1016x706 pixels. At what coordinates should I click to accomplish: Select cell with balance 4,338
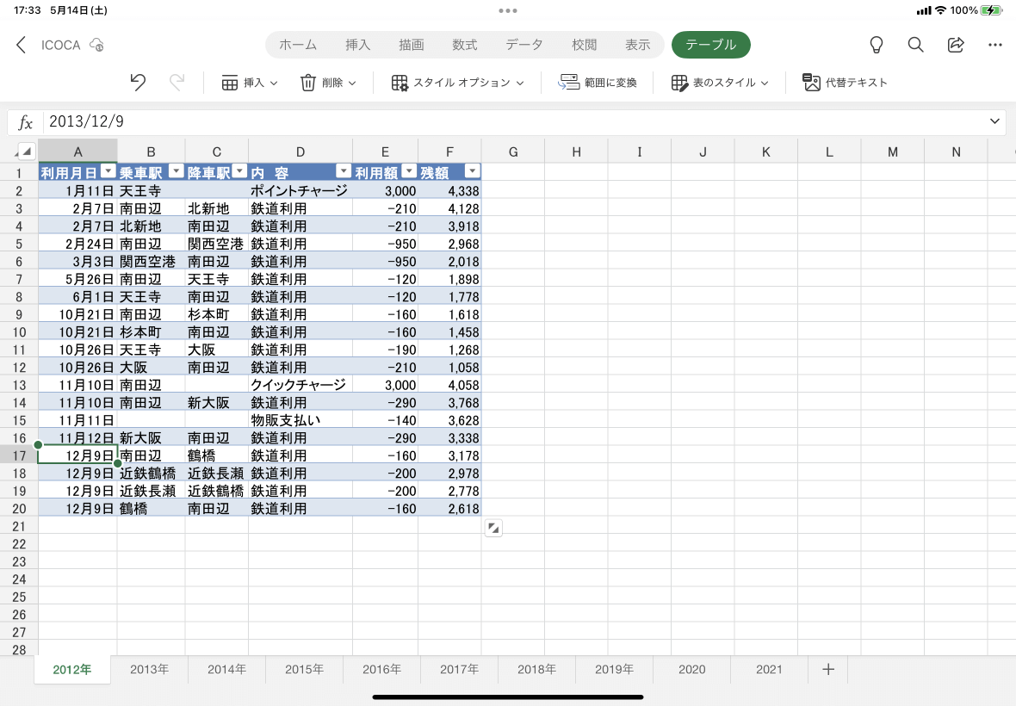click(x=449, y=190)
